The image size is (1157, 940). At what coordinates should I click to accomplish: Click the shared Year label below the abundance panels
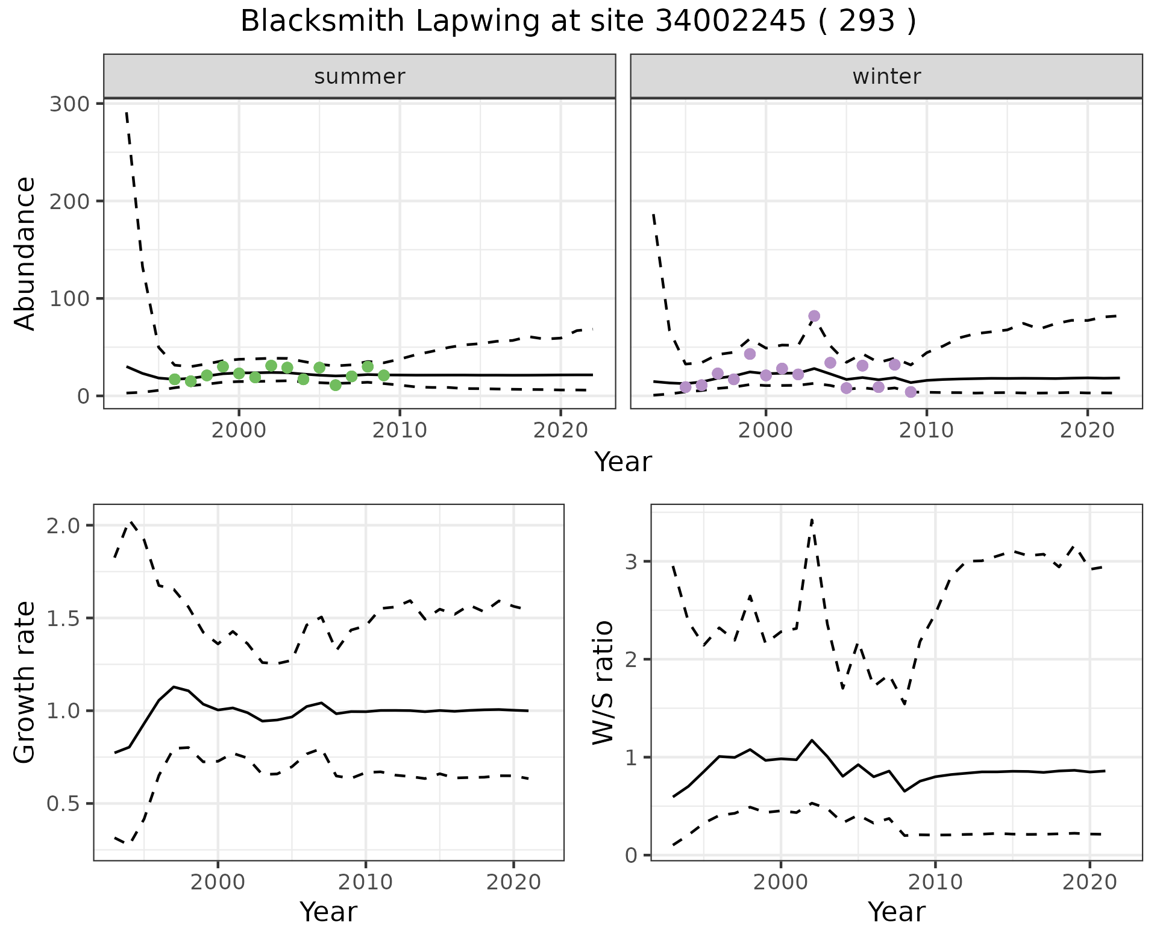coord(623,462)
